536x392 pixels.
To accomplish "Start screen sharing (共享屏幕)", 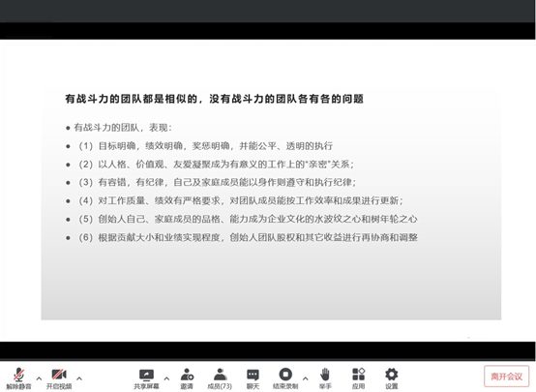I will [146, 378].
